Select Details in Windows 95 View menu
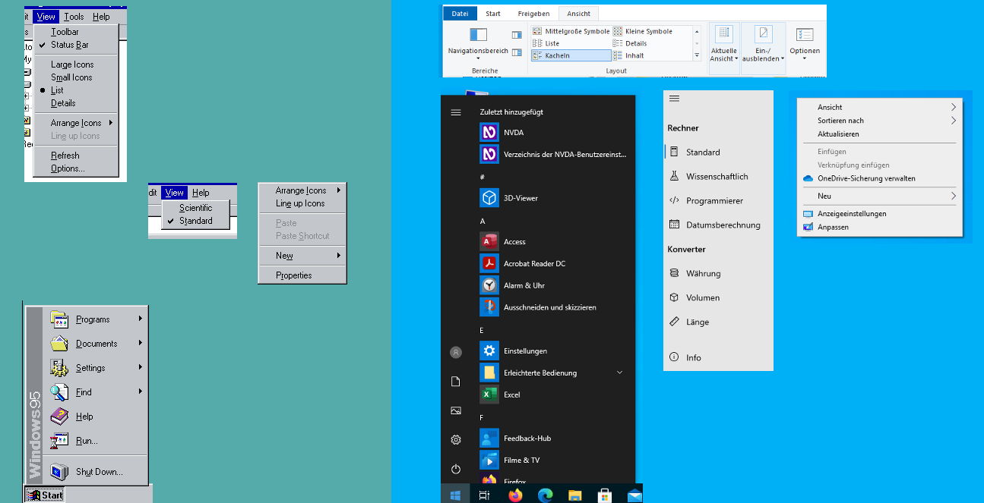984x503 pixels. pos(76,103)
